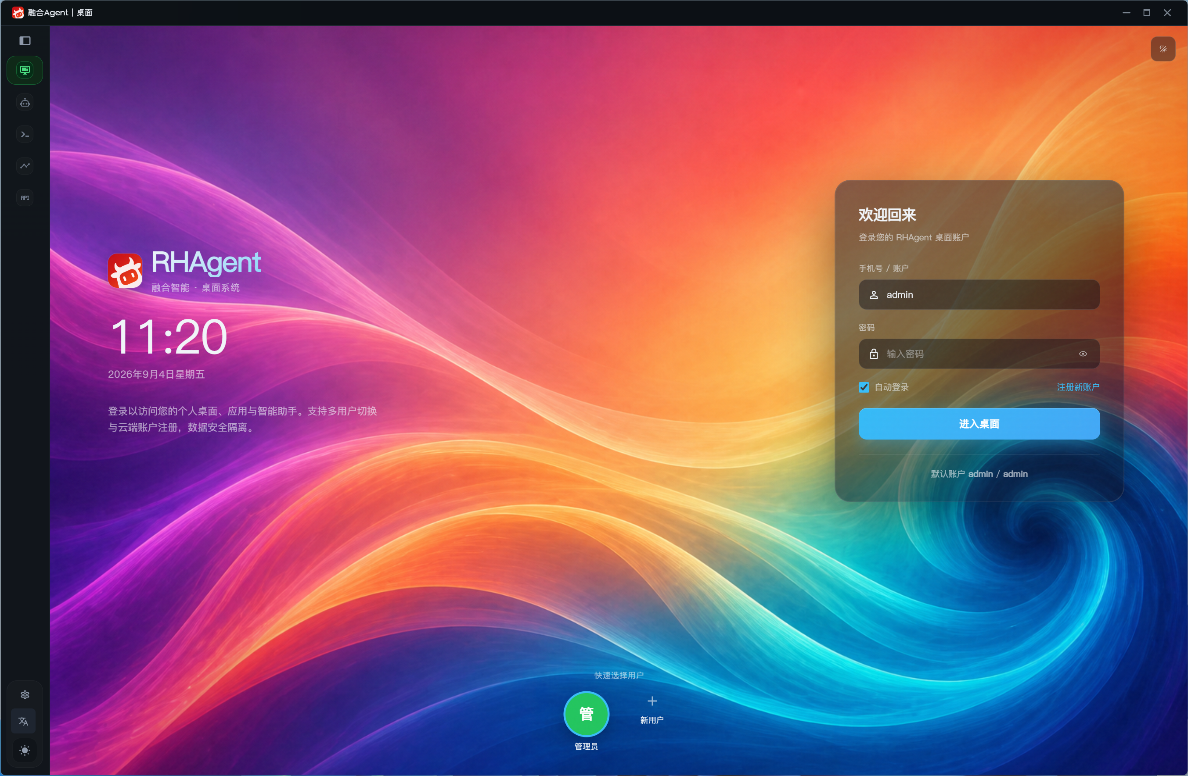Open settings gear in sidebar

pos(25,695)
